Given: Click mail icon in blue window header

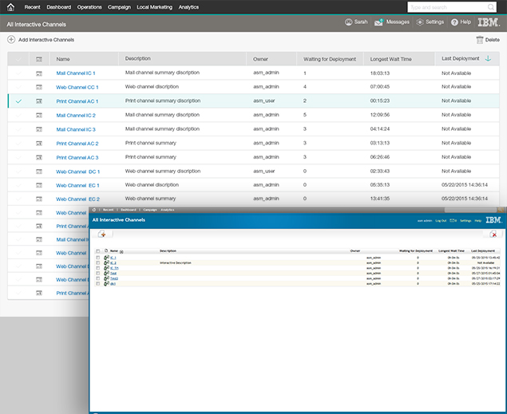Looking at the screenshot, I should tap(453, 221).
